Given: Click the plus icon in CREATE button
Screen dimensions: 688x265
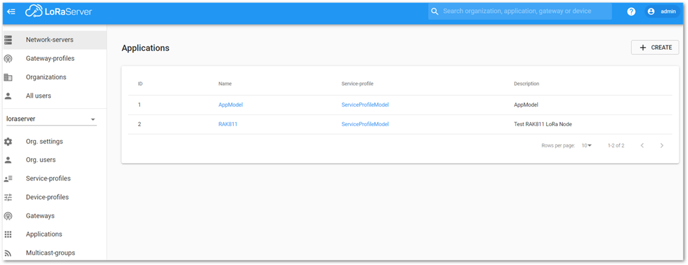Looking at the screenshot, I should (643, 48).
